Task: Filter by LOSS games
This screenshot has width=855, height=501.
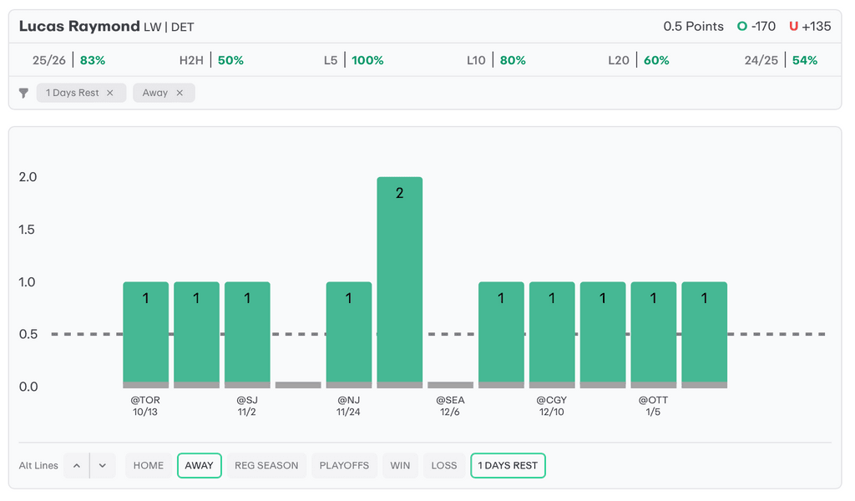Action: pos(444,465)
